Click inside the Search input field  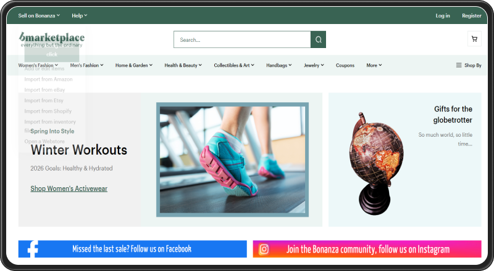242,39
